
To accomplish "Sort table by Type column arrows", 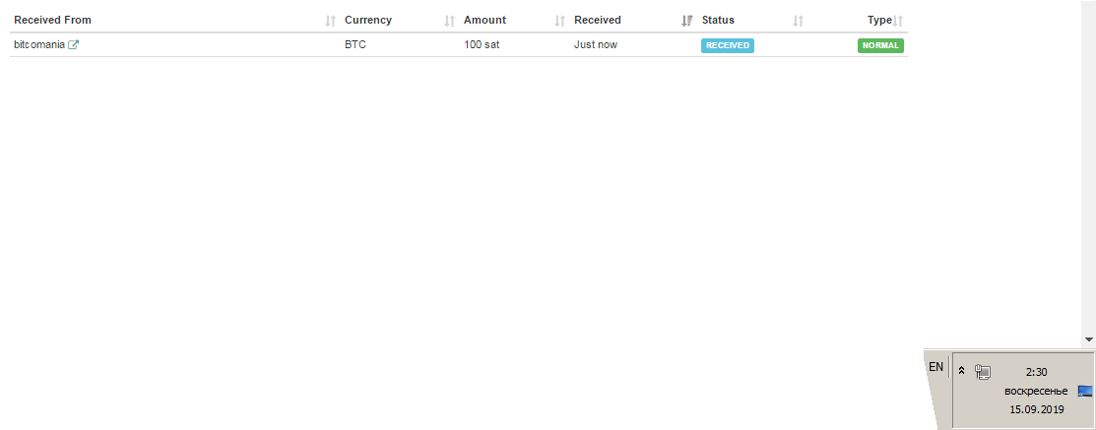I will click(898, 21).
